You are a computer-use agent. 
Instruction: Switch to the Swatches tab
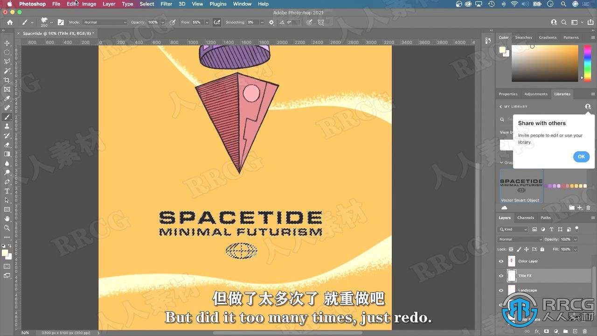[x=523, y=37]
